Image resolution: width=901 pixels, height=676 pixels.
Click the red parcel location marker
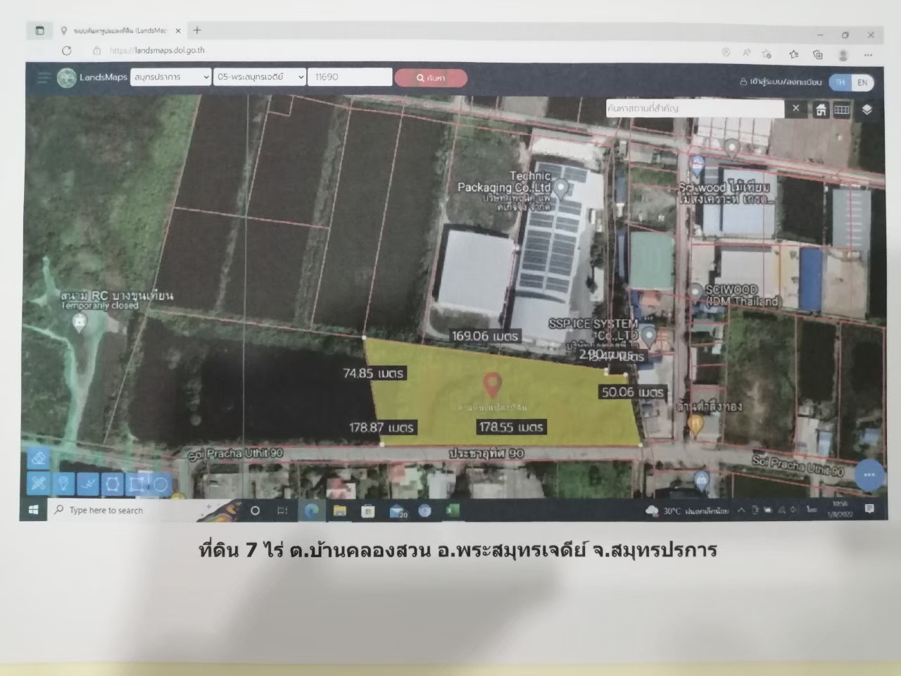[x=492, y=385]
